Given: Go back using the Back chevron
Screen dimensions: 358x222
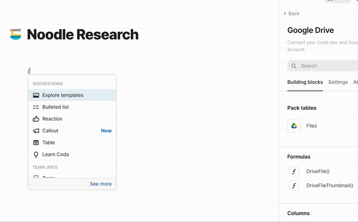Looking at the screenshot, I should click(285, 14).
